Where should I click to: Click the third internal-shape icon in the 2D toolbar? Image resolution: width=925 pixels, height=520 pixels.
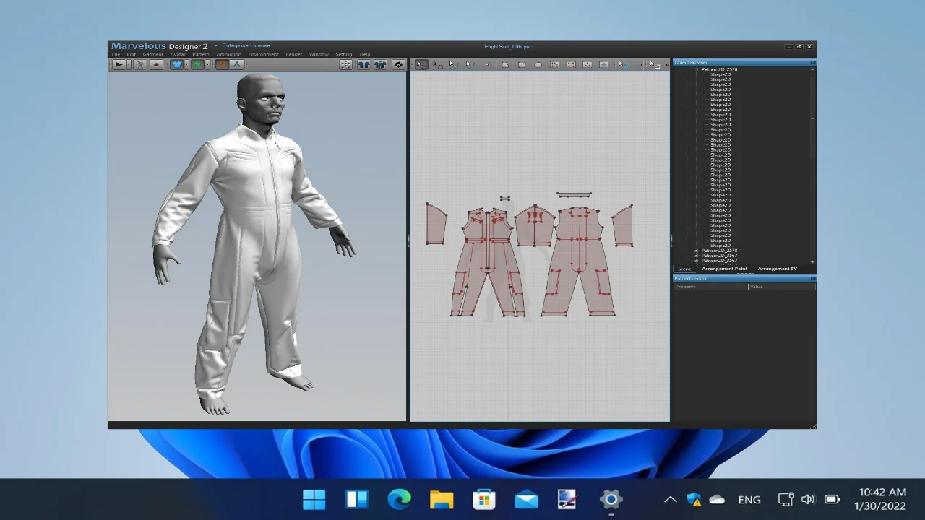tap(588, 64)
